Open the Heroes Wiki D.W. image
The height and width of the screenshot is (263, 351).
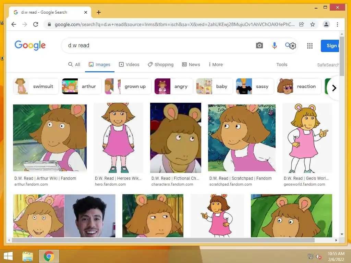point(118,138)
